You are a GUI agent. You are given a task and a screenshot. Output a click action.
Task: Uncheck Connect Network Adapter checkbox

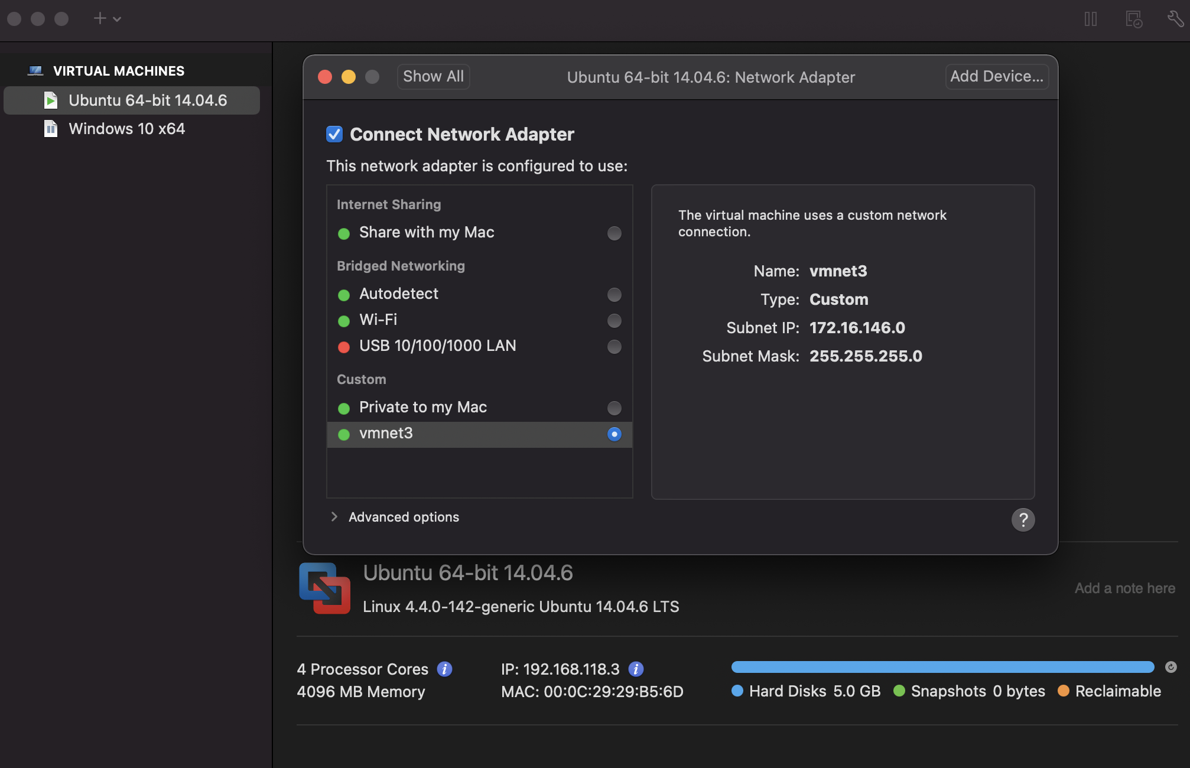coord(334,134)
